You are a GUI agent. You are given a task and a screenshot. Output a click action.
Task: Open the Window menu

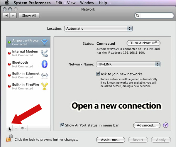tap(87, 3)
